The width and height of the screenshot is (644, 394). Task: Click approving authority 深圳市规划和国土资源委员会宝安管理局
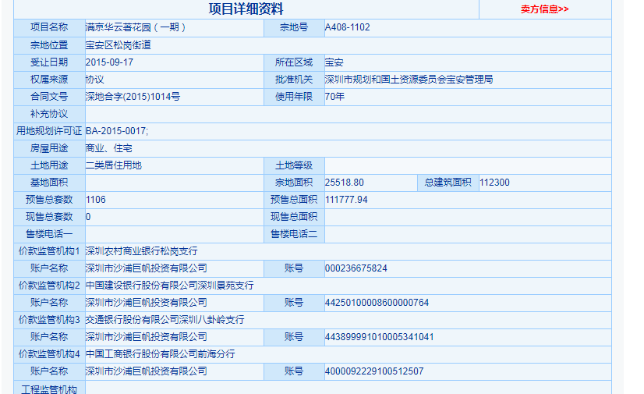pos(409,80)
